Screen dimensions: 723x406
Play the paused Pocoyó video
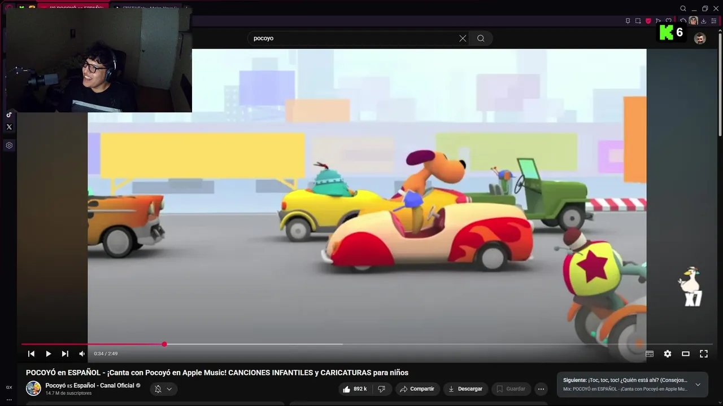pos(48,354)
